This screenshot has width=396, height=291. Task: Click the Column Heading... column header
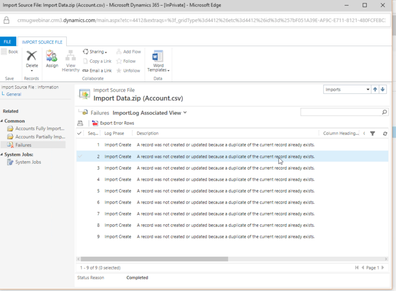click(x=340, y=133)
